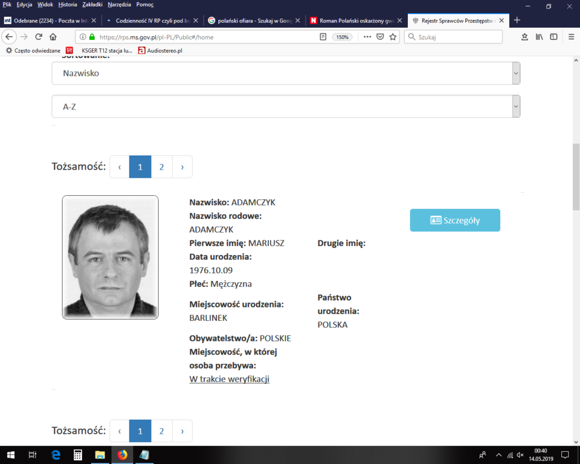Reset zoom via the 150% badge
This screenshot has width=580, height=464.
[x=342, y=37]
